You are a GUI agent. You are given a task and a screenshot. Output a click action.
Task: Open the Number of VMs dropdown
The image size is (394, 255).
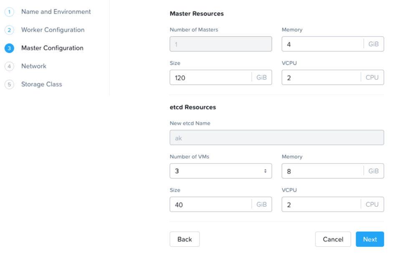221,171
